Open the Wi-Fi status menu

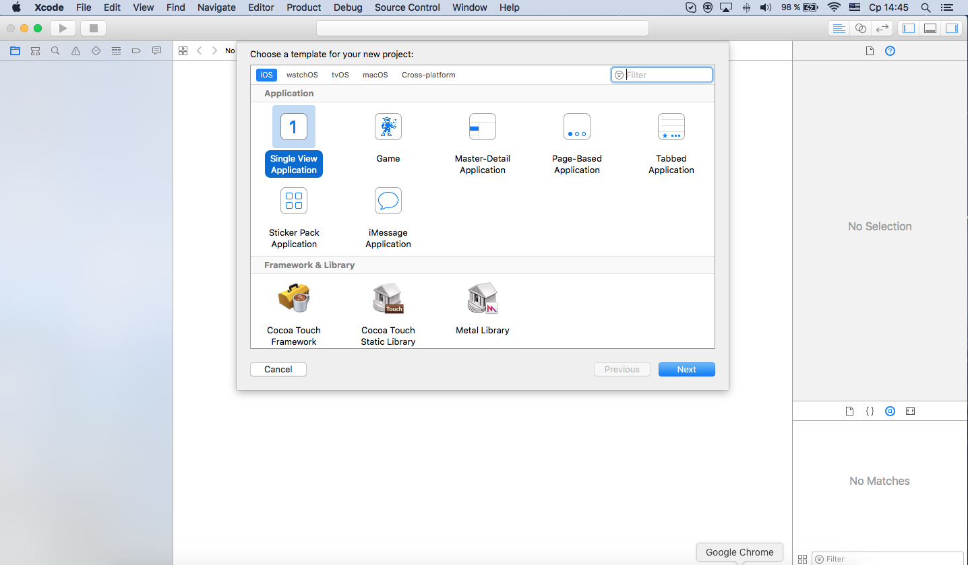coord(834,7)
